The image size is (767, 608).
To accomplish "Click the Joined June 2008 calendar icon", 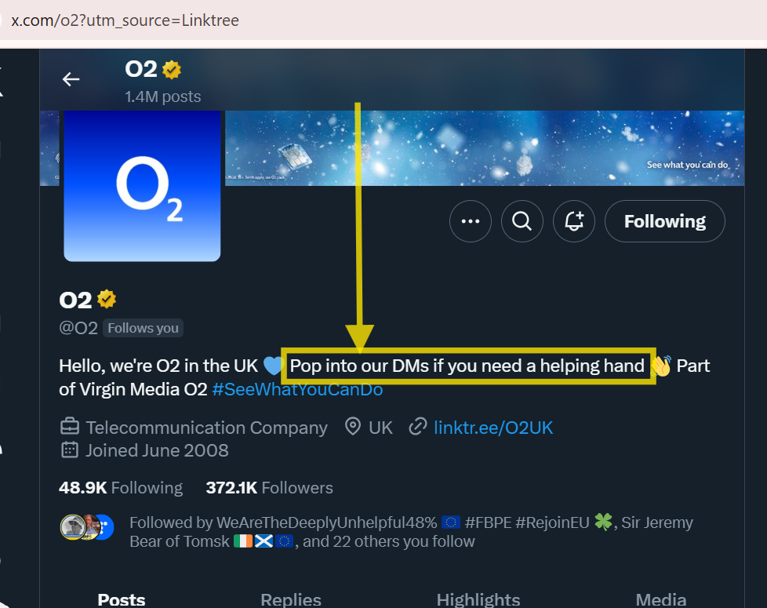I will (70, 450).
